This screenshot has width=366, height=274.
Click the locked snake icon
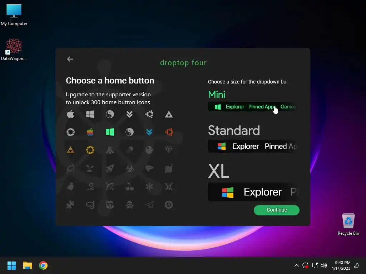point(90,186)
